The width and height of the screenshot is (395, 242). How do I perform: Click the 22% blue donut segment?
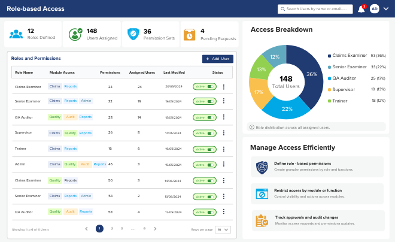pos(287,109)
